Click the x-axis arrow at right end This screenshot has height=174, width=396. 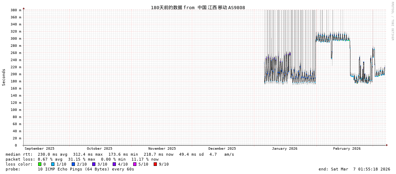click(387, 145)
